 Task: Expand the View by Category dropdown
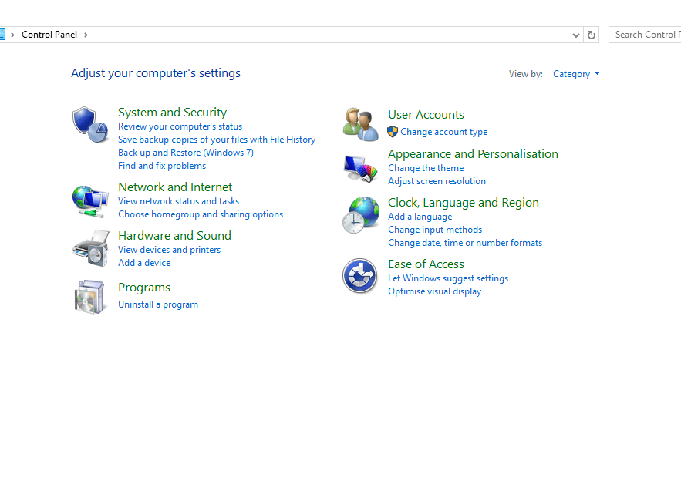pyautogui.click(x=576, y=74)
